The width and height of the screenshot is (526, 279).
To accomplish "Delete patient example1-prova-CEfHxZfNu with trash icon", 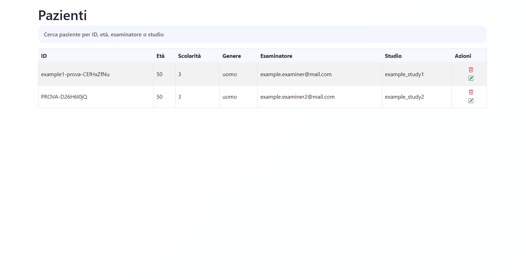I will [x=471, y=70].
